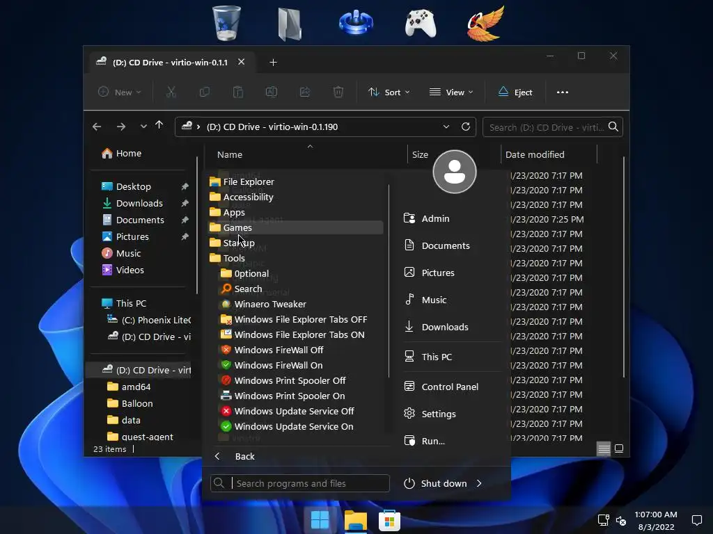The width and height of the screenshot is (713, 534).
Task: Go back in File Explorer navigation
Action: tap(97, 127)
